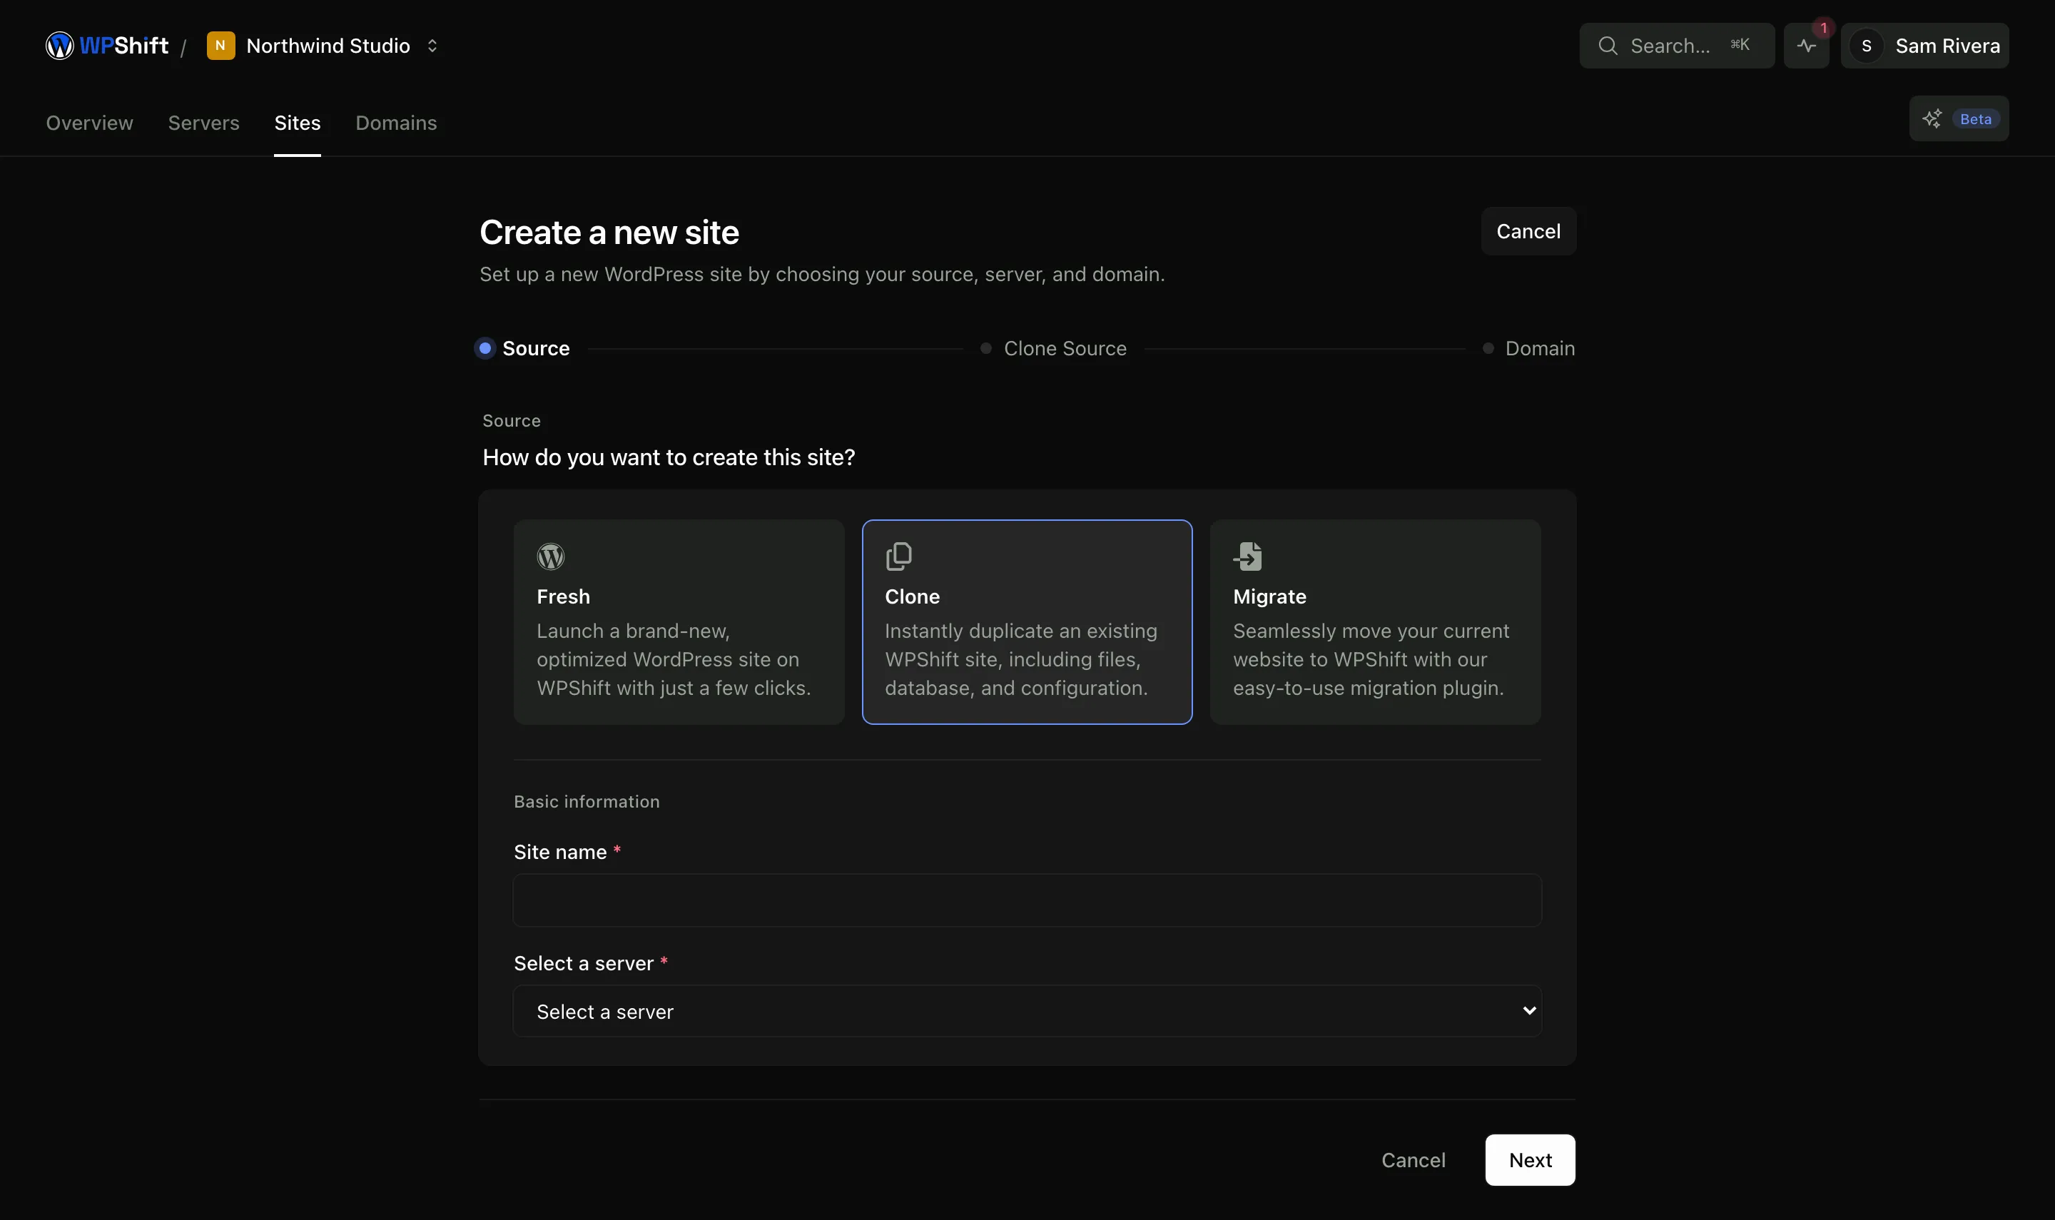Click 'How do you want to create this site?'
Viewport: 2055px width, 1220px height.
click(x=669, y=457)
